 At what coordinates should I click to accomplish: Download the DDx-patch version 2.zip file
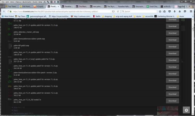(x=172, y=74)
